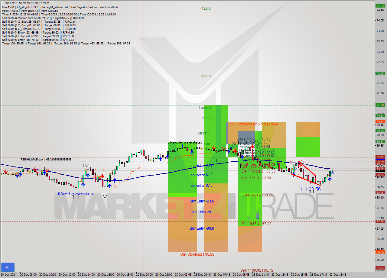
Task: Click the '0 New Buy Wave started' label
Action: (76, 194)
